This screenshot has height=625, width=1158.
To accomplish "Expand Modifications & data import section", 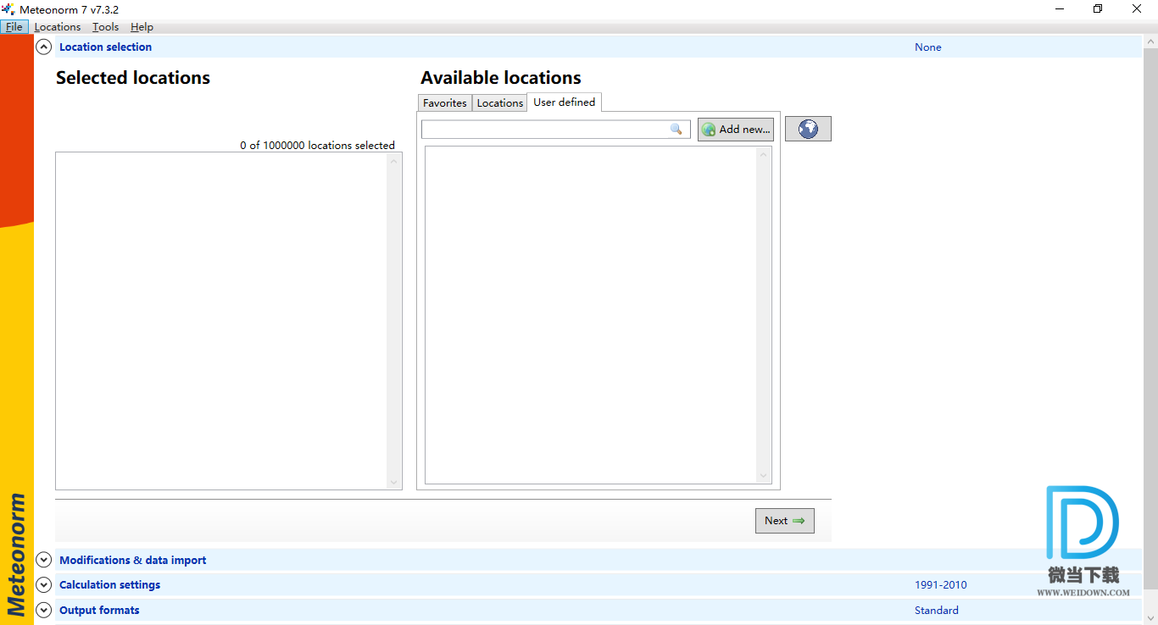I will pyautogui.click(x=44, y=561).
